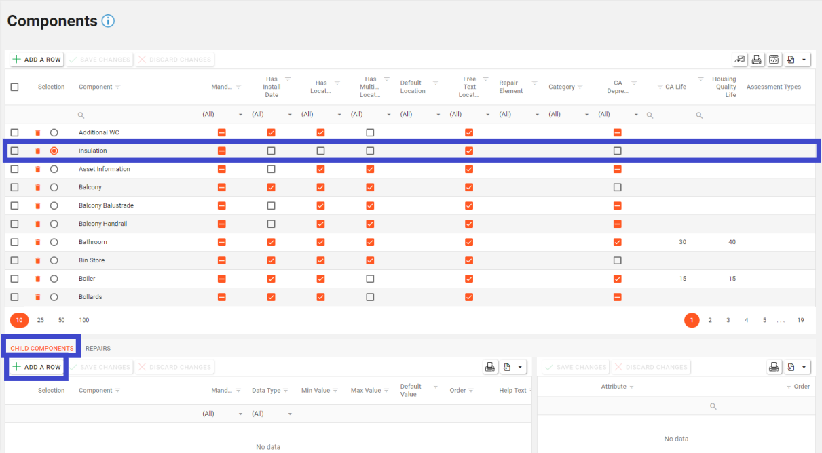Screen dimensions: 822x453
Task: Open the Mandatory column (All) filter dropdown
Action: 240,115
